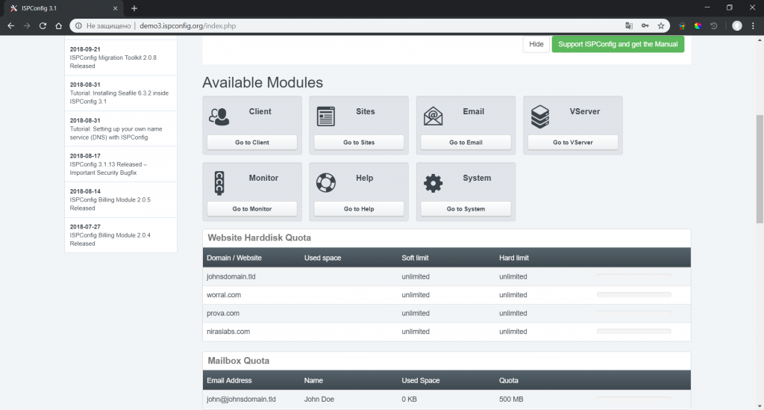Click the Sites module icon
This screenshot has width=764, height=410.
point(326,117)
